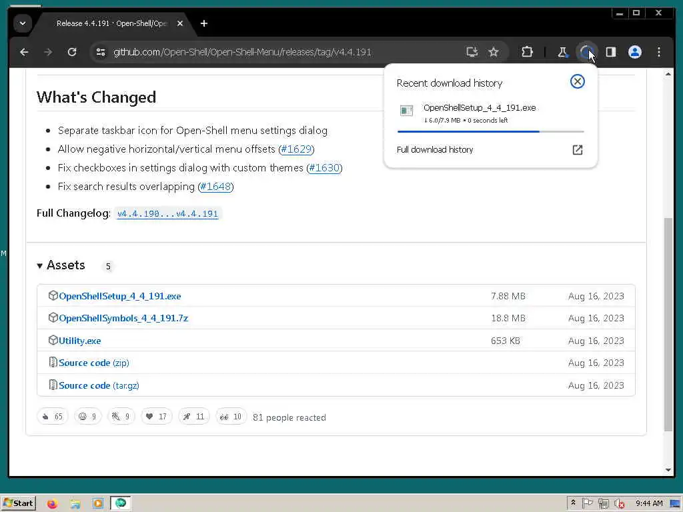Click the rocket reaction with 11
The width and height of the screenshot is (683, 512).
[194, 417]
